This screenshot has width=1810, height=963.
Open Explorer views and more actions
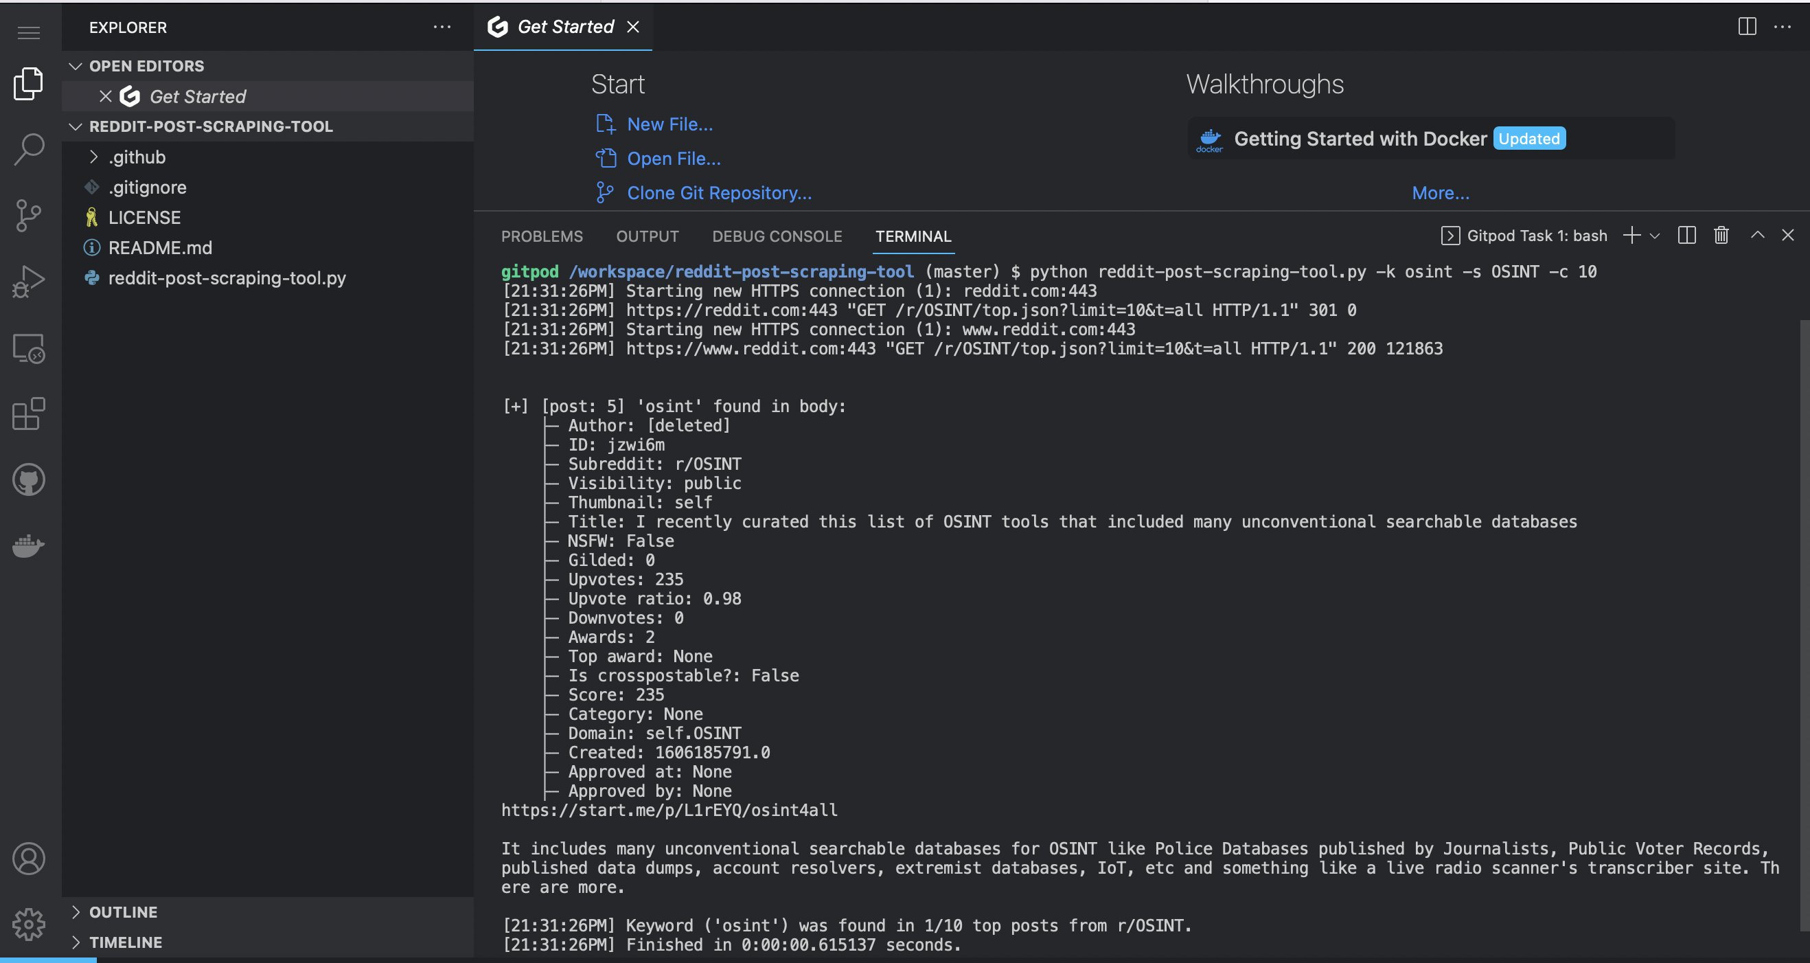tap(442, 27)
